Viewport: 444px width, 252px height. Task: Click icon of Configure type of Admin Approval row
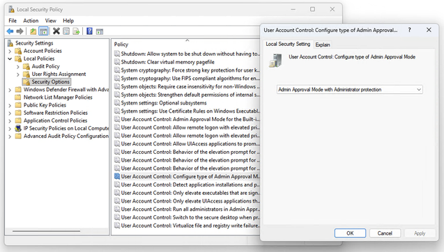pos(117,176)
